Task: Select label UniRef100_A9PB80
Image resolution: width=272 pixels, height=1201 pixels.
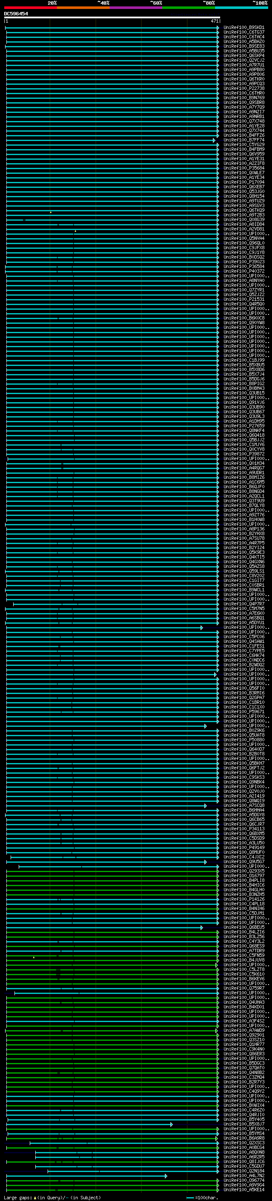Action: pyautogui.click(x=244, y=69)
